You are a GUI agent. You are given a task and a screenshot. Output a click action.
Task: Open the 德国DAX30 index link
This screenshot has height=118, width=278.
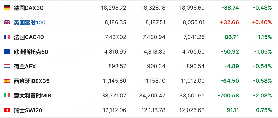click(28, 8)
